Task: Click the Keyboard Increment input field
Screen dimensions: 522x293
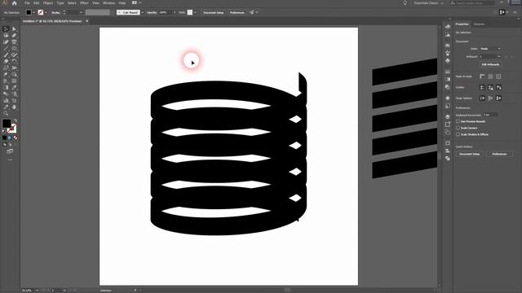Action: pos(490,115)
